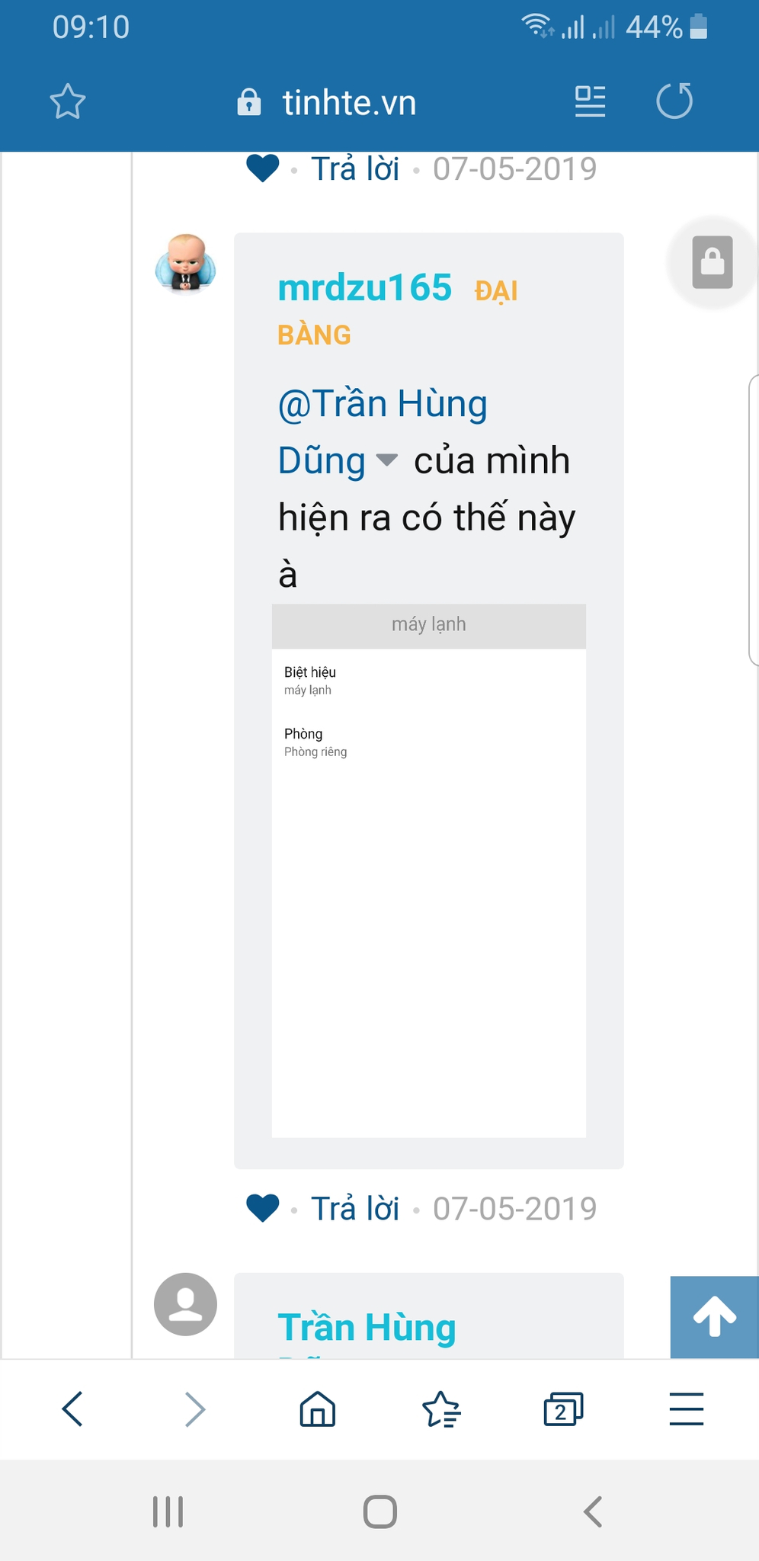Image resolution: width=759 pixels, height=1561 pixels.
Task: Open the browser hamburger menu
Action: (687, 1409)
